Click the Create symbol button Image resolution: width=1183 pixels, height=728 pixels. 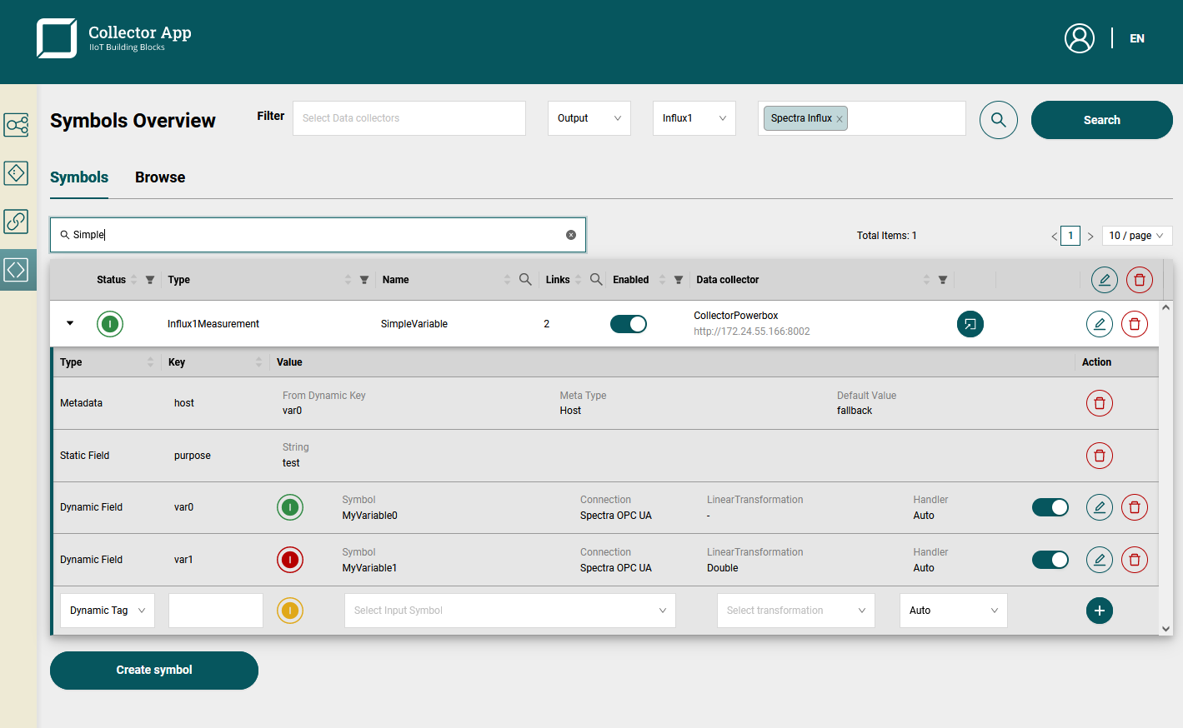[x=154, y=670]
